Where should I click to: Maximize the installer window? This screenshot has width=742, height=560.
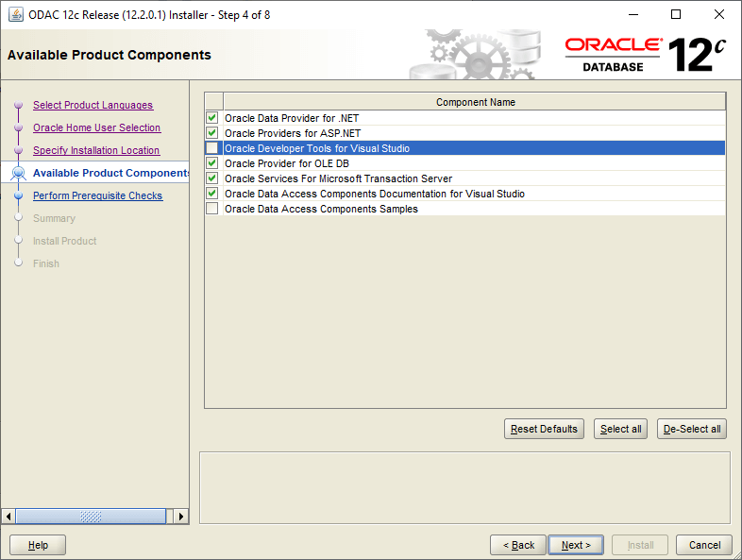point(676,15)
